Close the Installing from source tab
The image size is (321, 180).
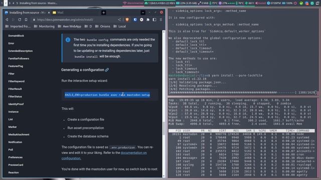pos(49,12)
